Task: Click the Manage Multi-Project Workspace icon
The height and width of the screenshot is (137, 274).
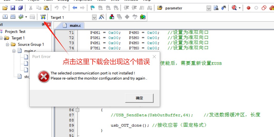Action: pos(119,17)
